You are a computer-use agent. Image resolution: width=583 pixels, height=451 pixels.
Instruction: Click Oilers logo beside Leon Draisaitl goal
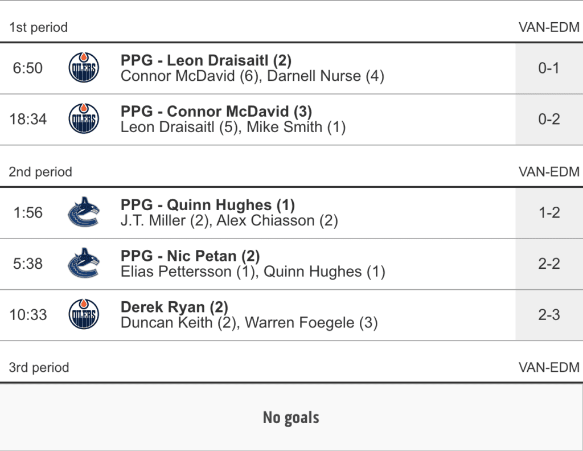(x=83, y=68)
